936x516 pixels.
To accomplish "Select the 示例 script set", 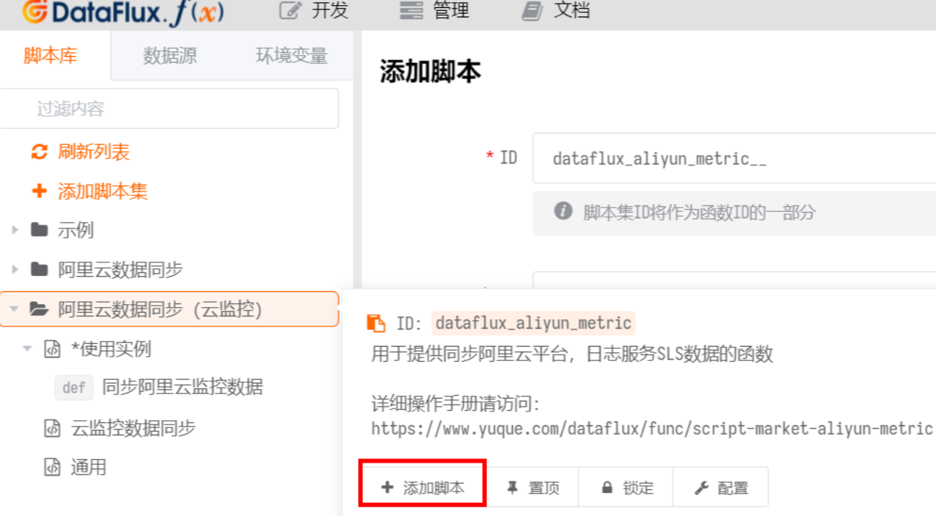I will (76, 231).
